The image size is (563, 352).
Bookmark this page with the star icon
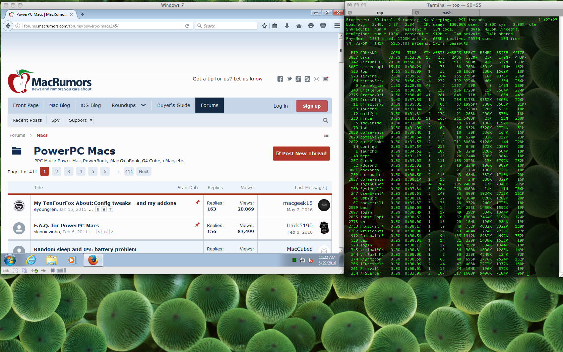[x=264, y=26]
